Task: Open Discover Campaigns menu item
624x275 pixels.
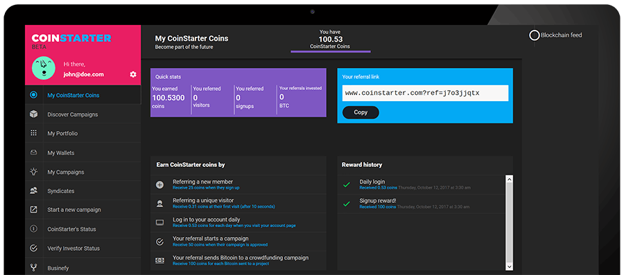Action: (83, 114)
